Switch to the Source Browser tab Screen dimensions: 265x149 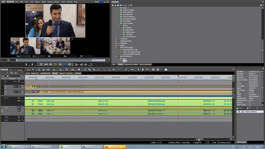pos(145,65)
